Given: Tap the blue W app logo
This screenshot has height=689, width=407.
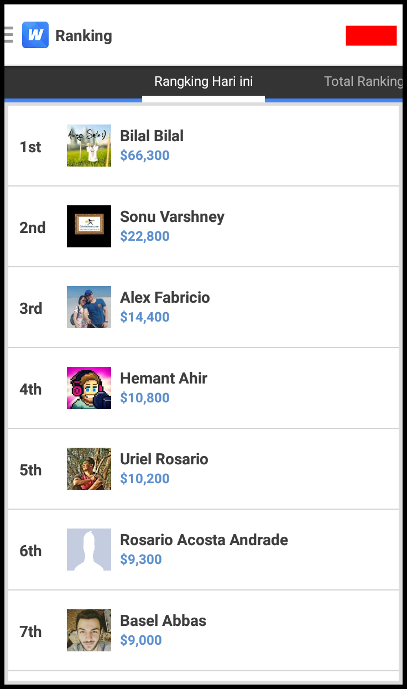Looking at the screenshot, I should pos(35,35).
